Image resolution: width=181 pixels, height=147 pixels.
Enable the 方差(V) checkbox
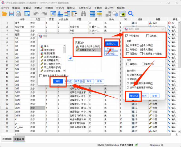(128, 49)
